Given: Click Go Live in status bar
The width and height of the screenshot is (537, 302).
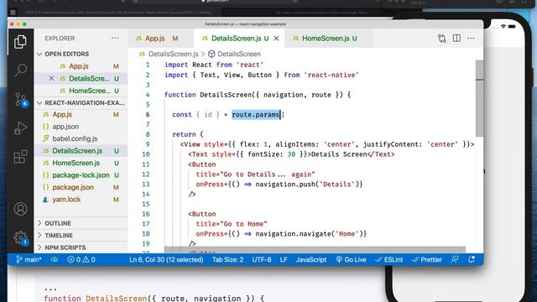Looking at the screenshot, I should tap(351, 259).
